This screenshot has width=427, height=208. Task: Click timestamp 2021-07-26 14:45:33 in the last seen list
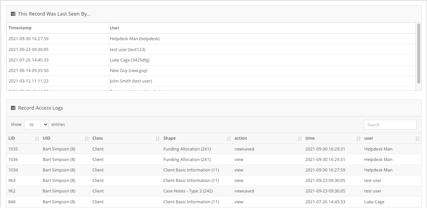(x=29, y=60)
